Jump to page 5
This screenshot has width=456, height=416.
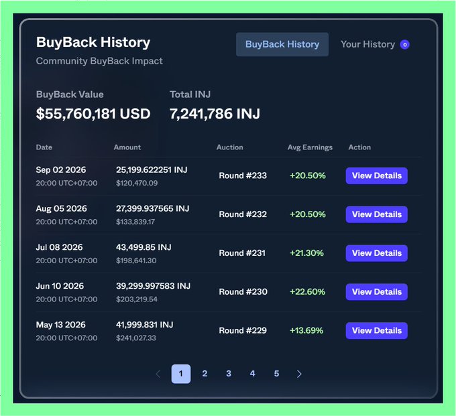point(276,374)
